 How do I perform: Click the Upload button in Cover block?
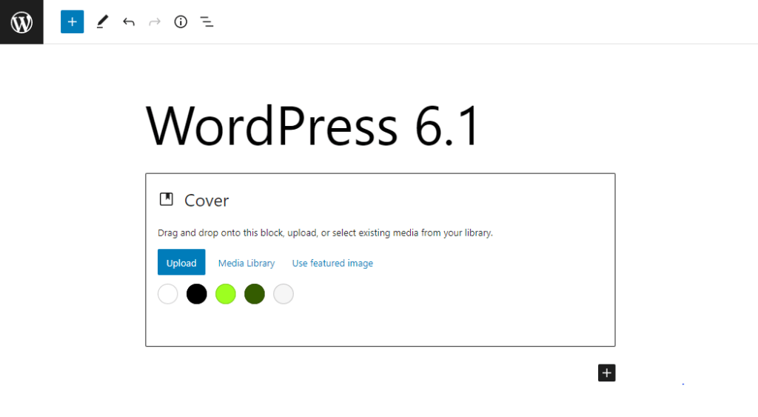coord(181,262)
